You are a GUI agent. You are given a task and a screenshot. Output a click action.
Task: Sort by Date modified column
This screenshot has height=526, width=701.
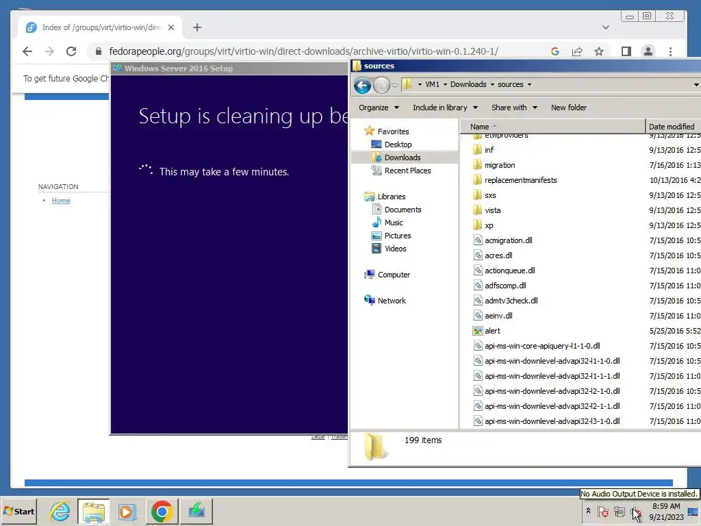tap(674, 127)
